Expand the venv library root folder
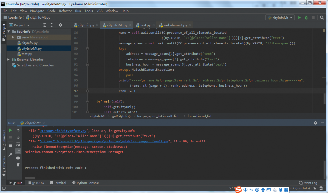 [x=13, y=37]
